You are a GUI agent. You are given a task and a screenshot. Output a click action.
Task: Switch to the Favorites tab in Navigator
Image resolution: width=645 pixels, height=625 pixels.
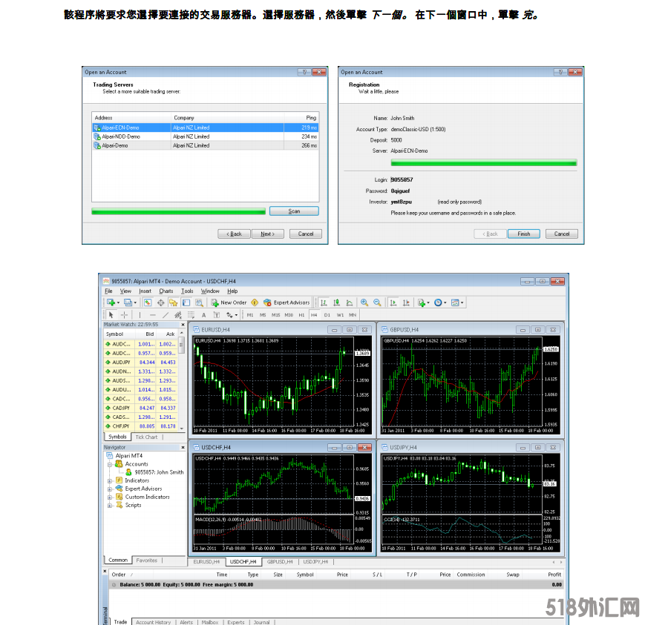(x=146, y=560)
